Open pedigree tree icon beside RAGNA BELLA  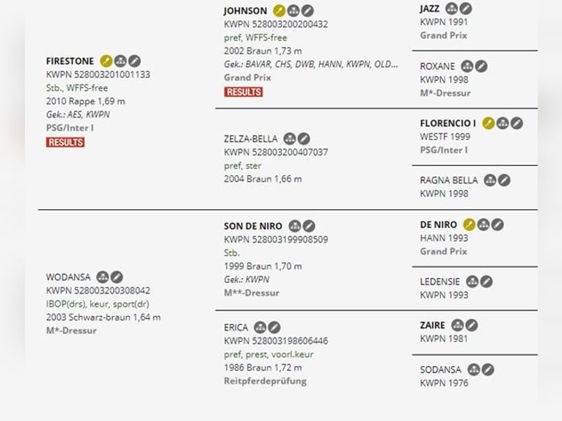[x=490, y=180]
